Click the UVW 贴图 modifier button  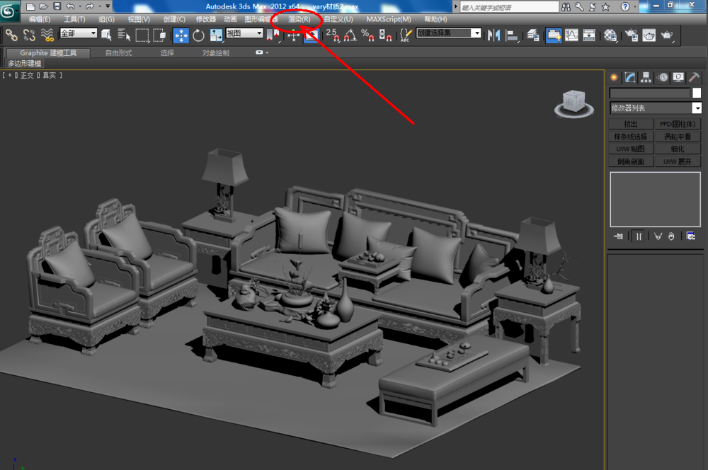tap(631, 149)
